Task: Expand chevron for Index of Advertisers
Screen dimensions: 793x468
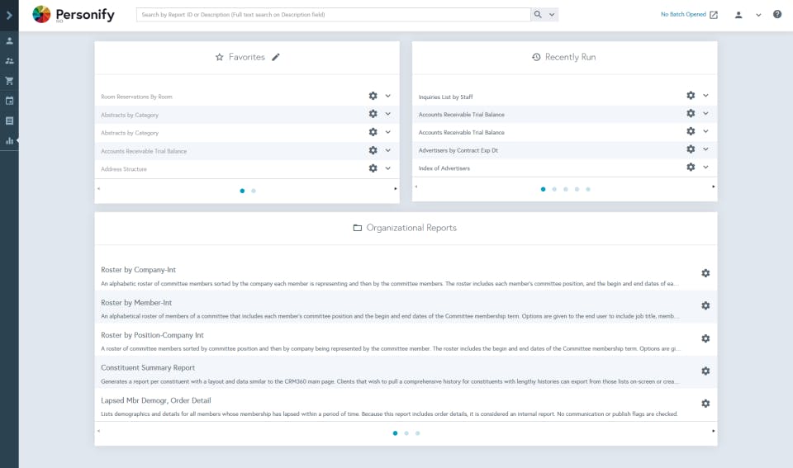Action: point(705,167)
